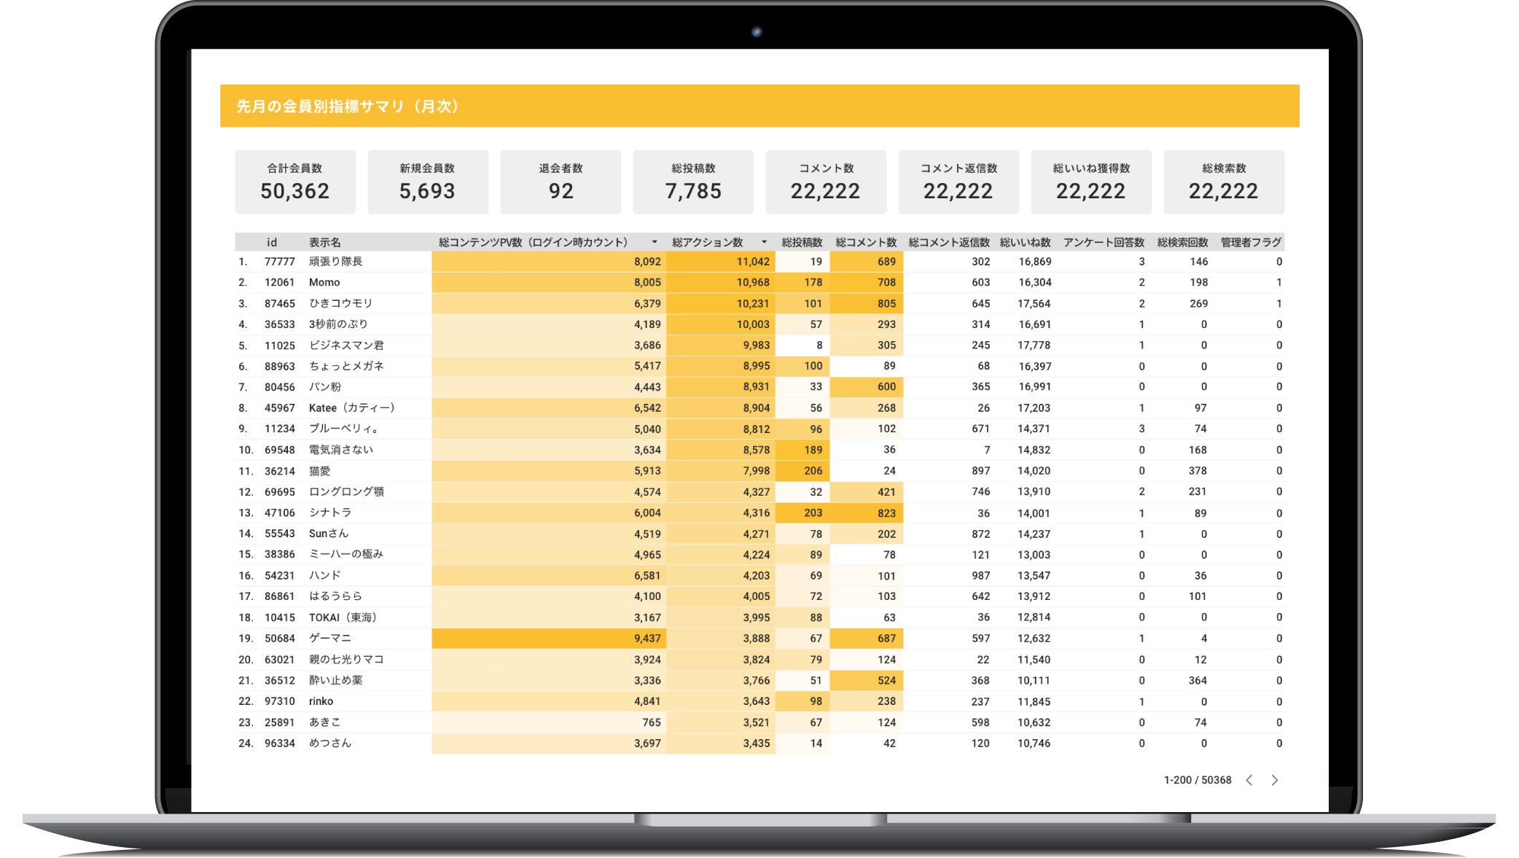The height and width of the screenshot is (858, 1519).
Task: Click the row for member Momo
Action: (324, 282)
